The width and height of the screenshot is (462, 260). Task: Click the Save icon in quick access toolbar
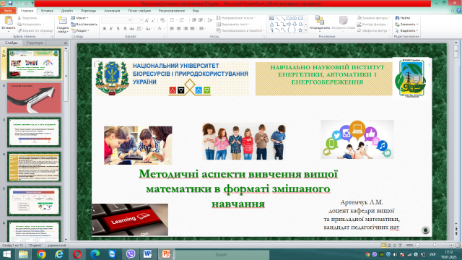[x=10, y=3]
